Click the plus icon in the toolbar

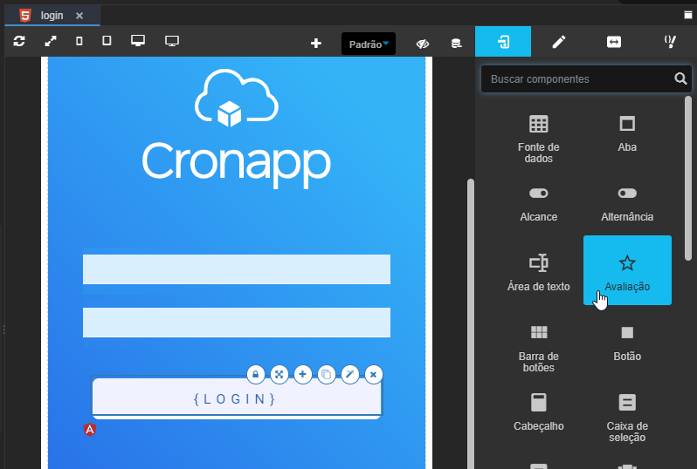[316, 43]
